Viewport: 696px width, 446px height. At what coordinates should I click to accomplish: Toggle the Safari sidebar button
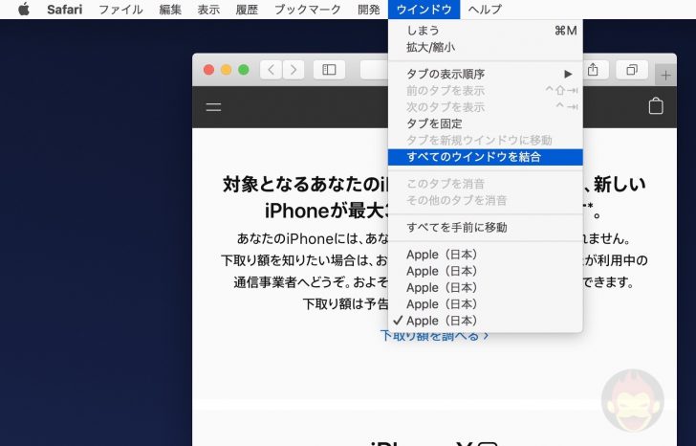click(329, 70)
